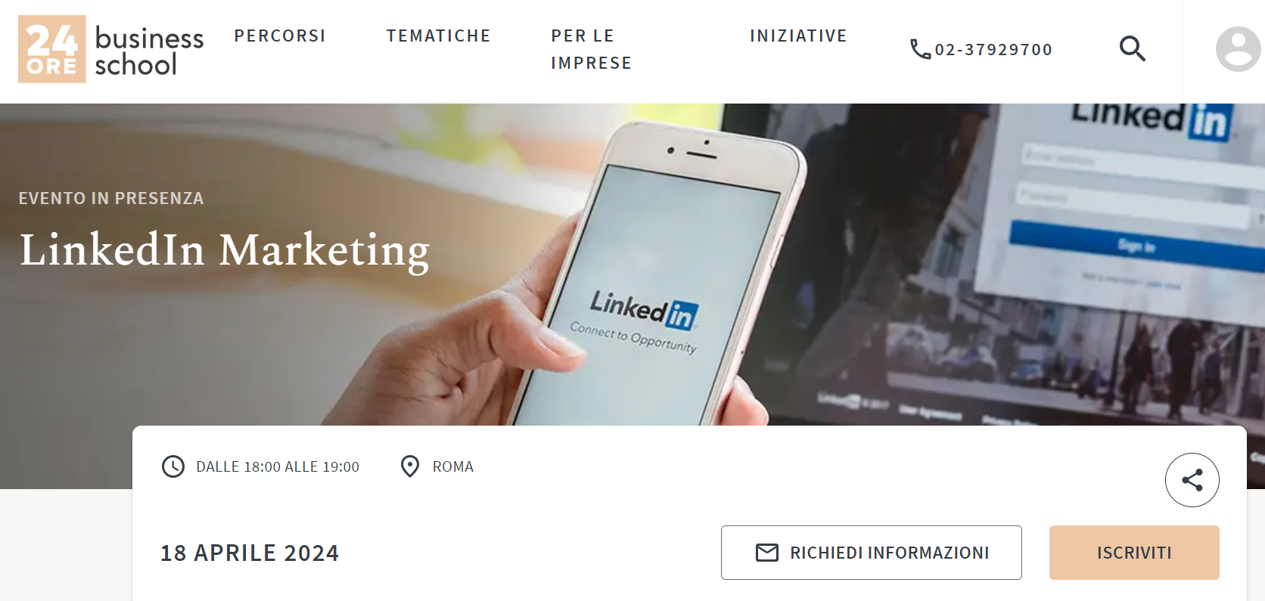Click the phone handset icon
The height and width of the screenshot is (601, 1265).
[x=920, y=49]
